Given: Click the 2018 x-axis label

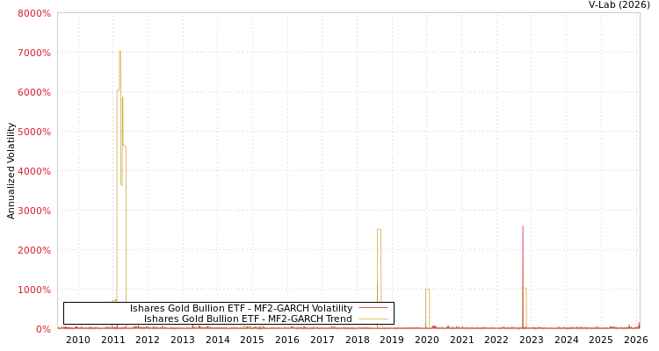Looking at the screenshot, I should point(357,340).
